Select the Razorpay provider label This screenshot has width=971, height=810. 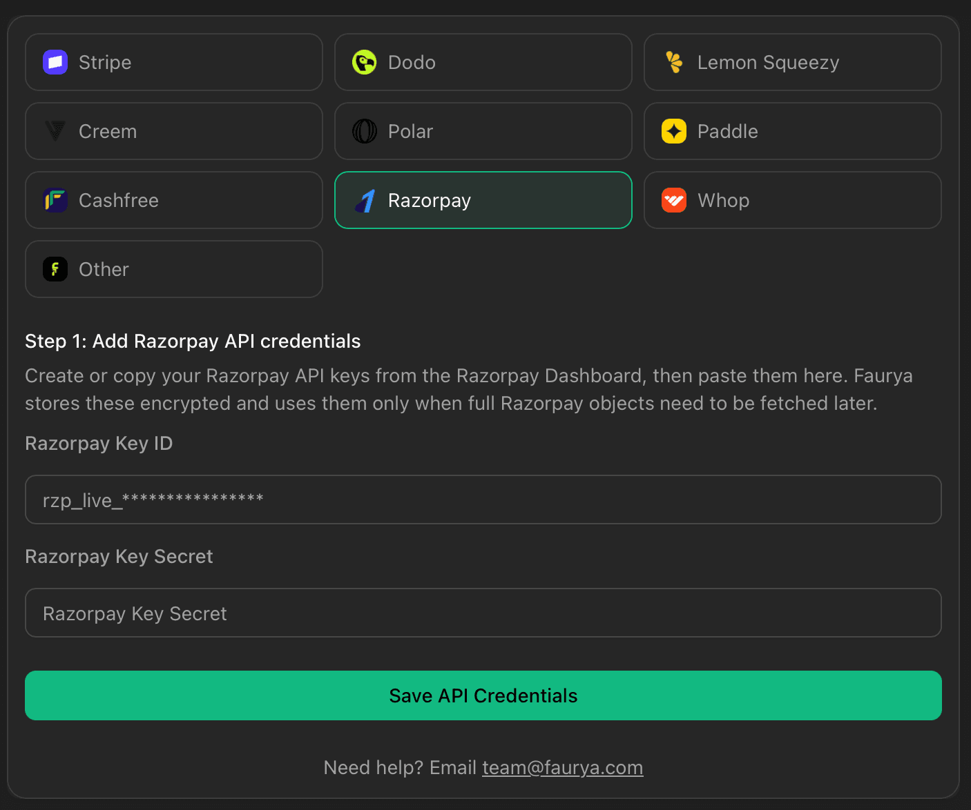pyautogui.click(x=430, y=201)
